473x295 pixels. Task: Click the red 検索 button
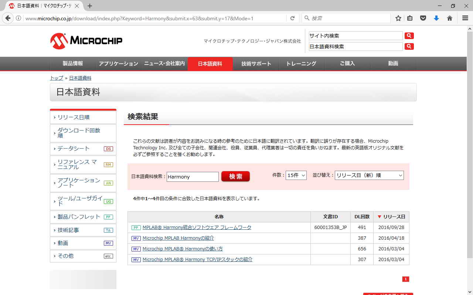(x=235, y=177)
